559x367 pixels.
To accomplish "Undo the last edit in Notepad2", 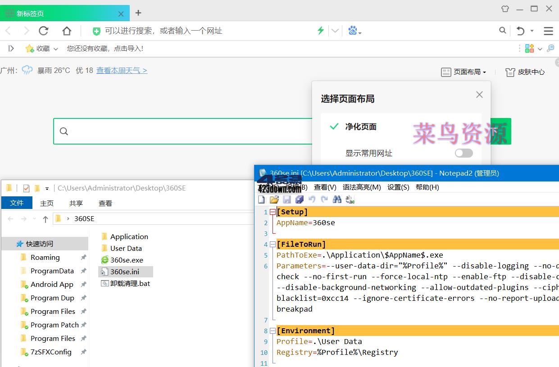I will pyautogui.click(x=312, y=199).
